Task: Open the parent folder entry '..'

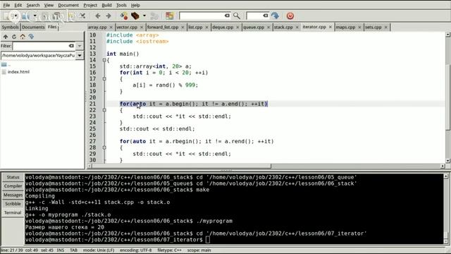Action: [x=6, y=65]
